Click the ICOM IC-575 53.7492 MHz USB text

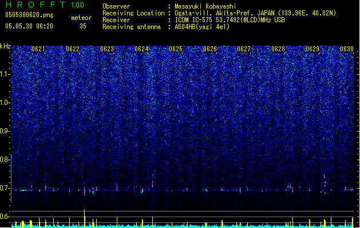click(x=230, y=20)
